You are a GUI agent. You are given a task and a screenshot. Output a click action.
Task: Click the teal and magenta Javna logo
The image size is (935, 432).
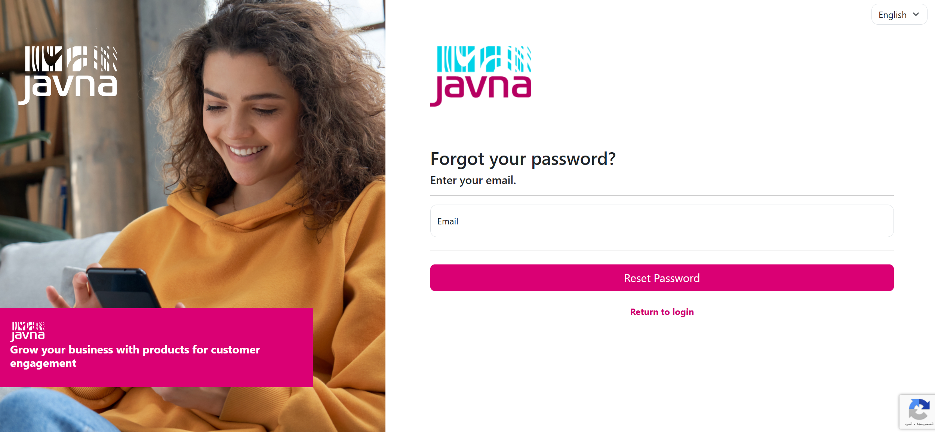tap(481, 76)
